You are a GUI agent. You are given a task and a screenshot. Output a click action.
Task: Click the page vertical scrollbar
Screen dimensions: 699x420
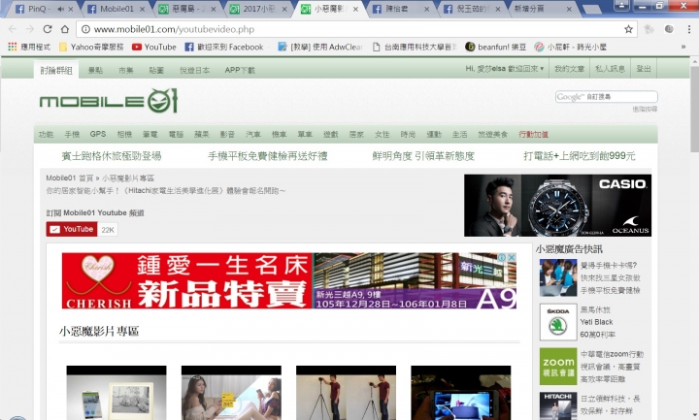coord(694,109)
